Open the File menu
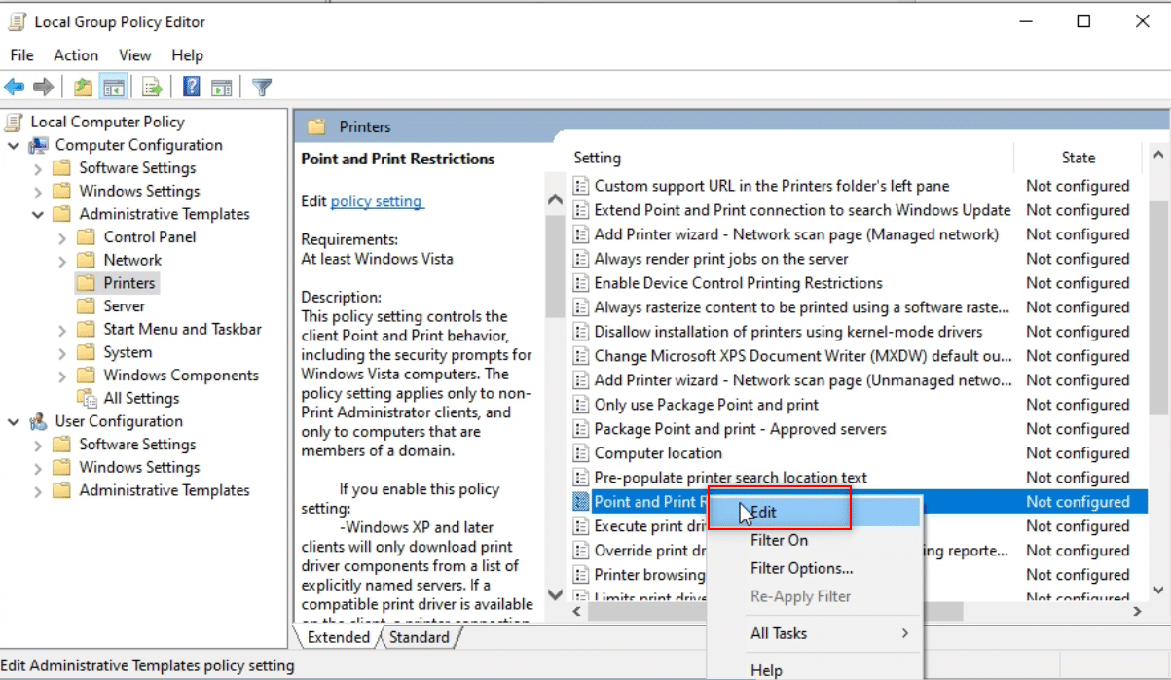Viewport: 1171px width, 680px height. point(21,55)
